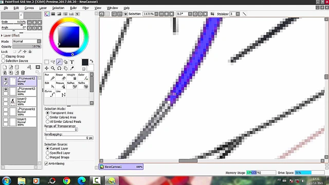Swap foreground and background colors
The image size is (329, 185).
[x=92, y=61]
